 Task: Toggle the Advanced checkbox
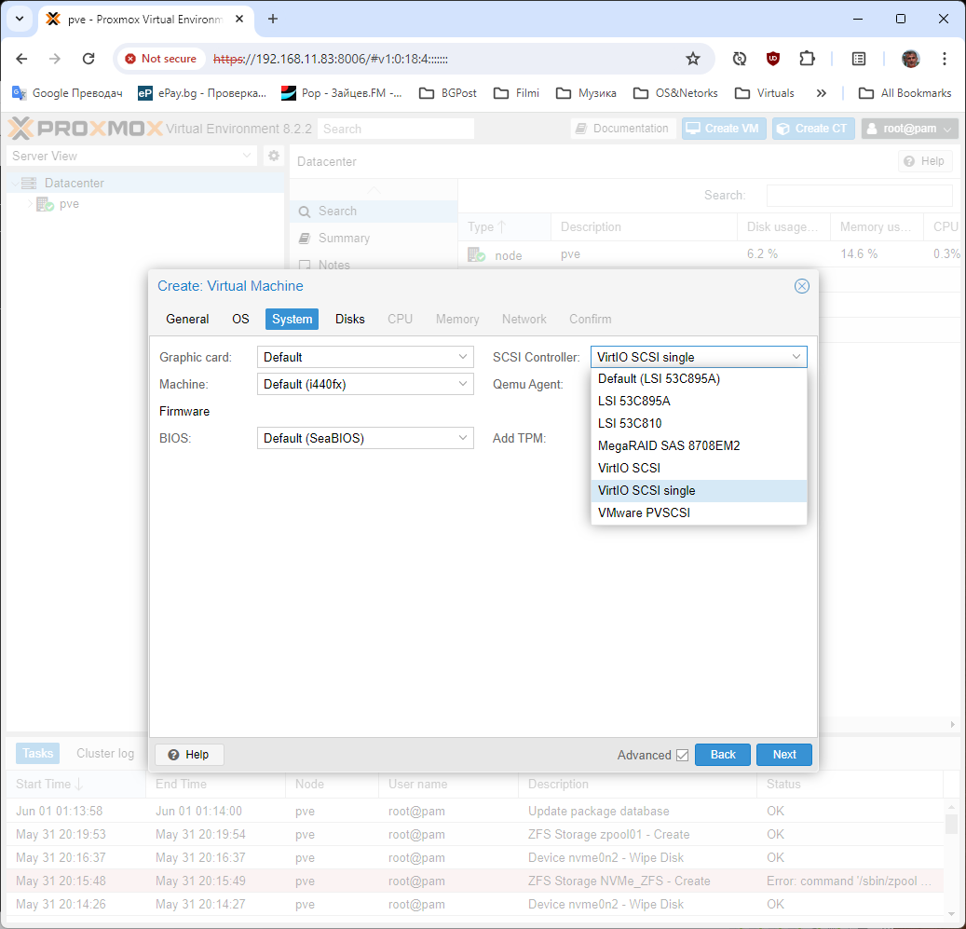coord(682,755)
